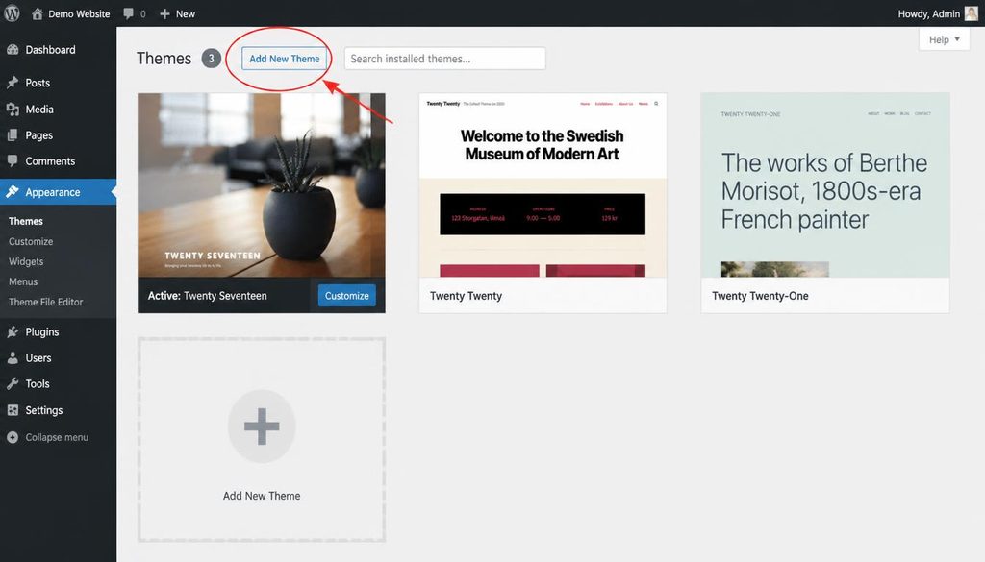Open Posts menu item
985x562 pixels.
(58, 83)
